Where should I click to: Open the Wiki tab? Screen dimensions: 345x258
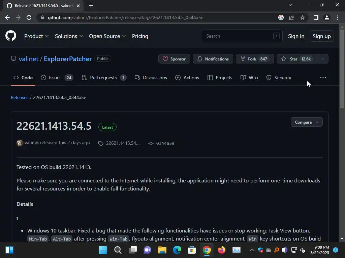[249, 78]
